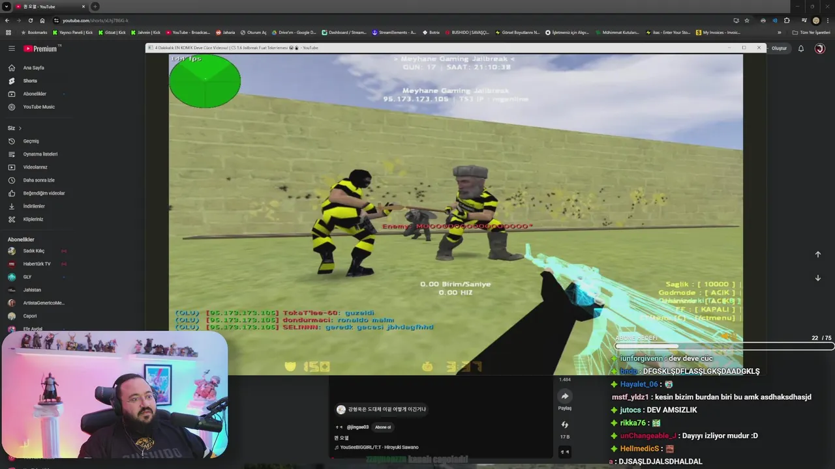Open My Invoices bookmark
This screenshot has height=469, width=835.
coord(718,32)
